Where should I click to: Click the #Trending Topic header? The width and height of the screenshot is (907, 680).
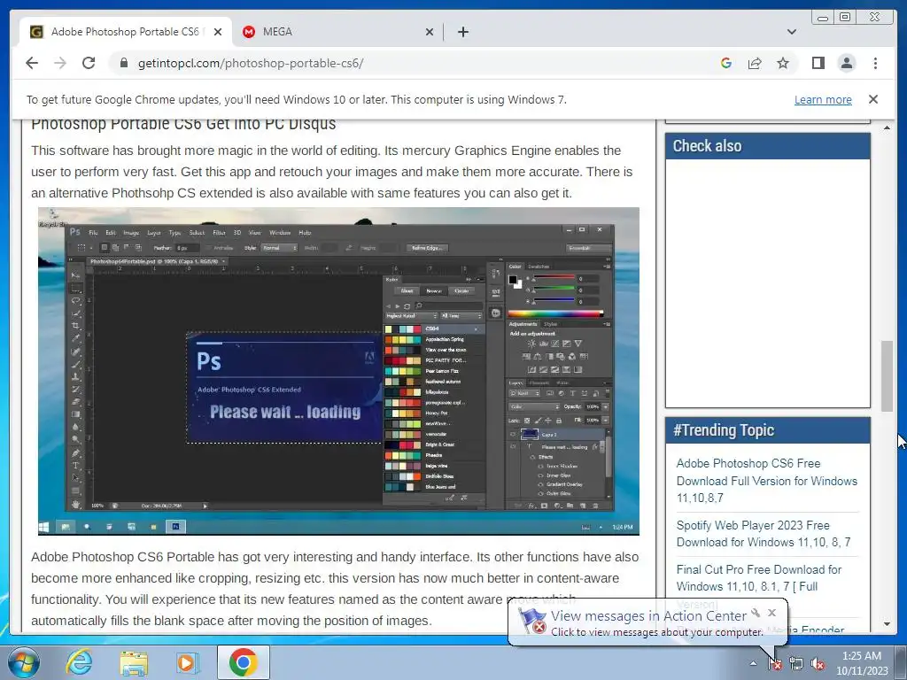768,430
